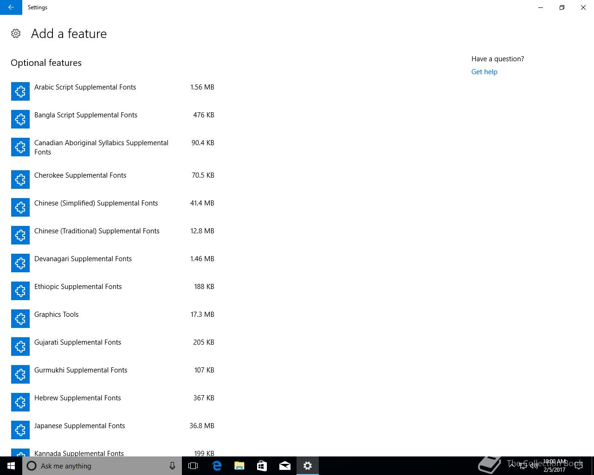Image resolution: width=594 pixels, height=475 pixels.
Task: Click the Cherokee Supplemental Fonts puzzle icon
Action: click(20, 180)
